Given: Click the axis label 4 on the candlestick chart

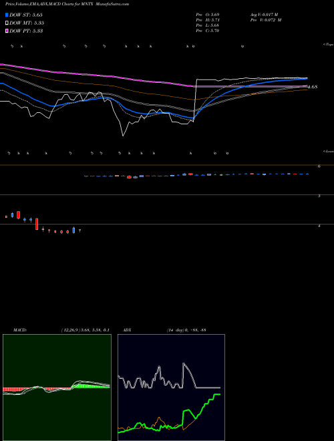Looking at the screenshot, I should click(x=319, y=226).
